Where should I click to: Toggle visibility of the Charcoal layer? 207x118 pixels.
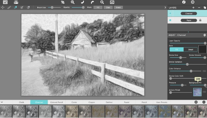(x=170, y=13)
